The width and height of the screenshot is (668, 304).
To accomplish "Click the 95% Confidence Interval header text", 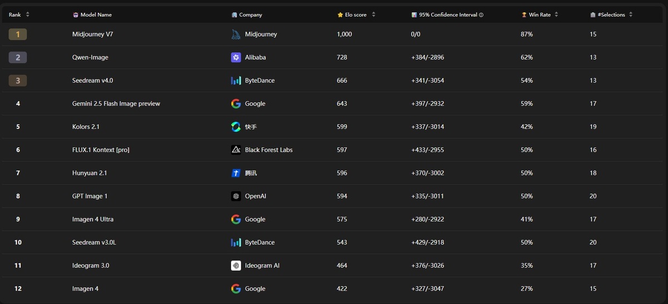I will click(448, 15).
